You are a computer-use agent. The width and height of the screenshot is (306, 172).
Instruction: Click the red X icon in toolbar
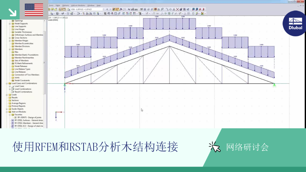tap(178, 9)
